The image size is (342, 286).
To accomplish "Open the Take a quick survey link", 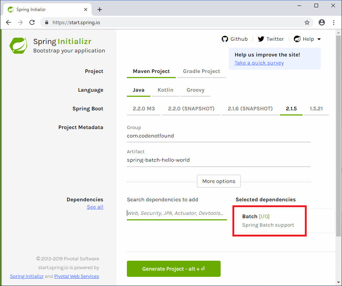I will (259, 63).
